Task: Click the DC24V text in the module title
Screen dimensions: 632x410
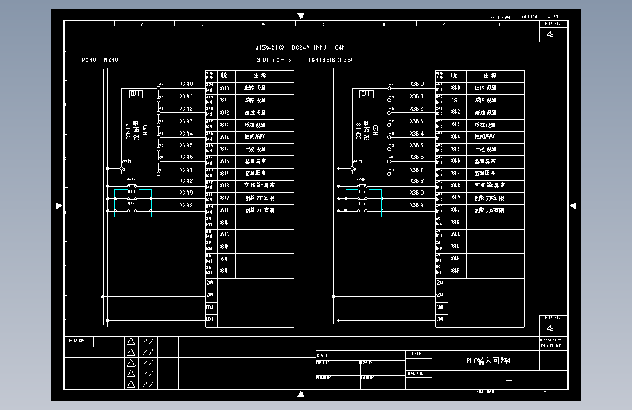Action: [300, 47]
